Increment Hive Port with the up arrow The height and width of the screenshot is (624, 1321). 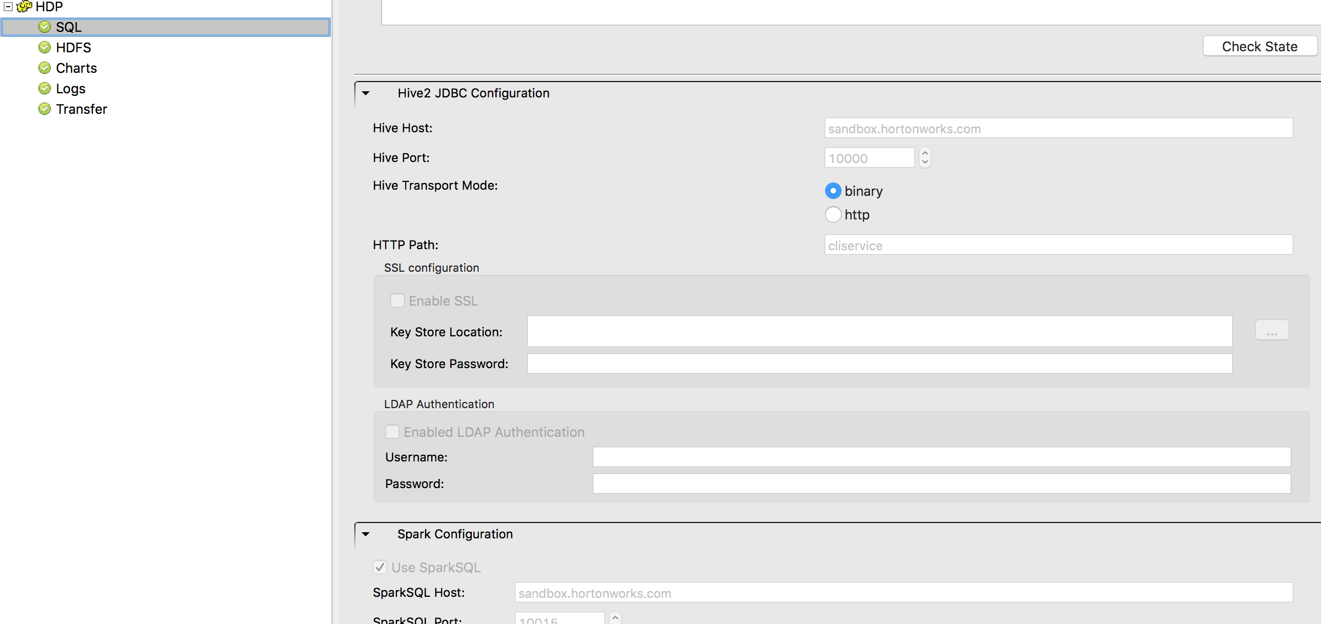925,153
